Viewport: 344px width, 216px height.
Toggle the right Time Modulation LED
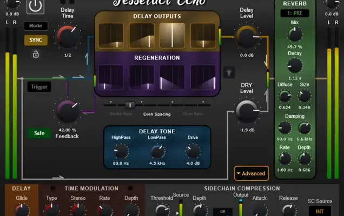(130, 188)
